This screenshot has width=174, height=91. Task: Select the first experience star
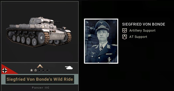[x=32, y=70]
